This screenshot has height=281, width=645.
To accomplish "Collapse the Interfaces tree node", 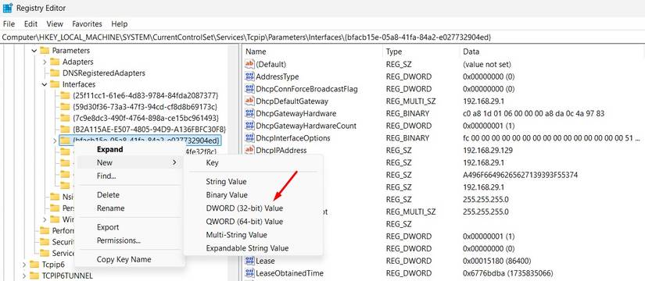I will coord(45,84).
